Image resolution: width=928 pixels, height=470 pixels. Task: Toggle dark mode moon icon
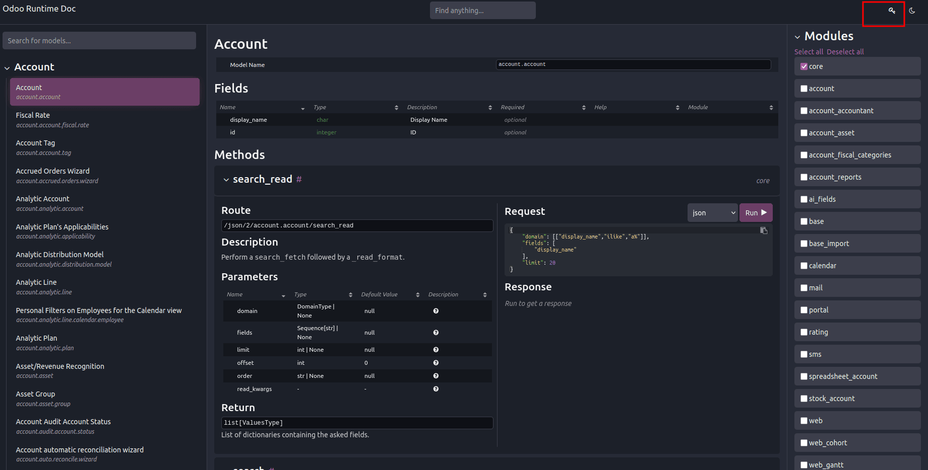pos(912,11)
